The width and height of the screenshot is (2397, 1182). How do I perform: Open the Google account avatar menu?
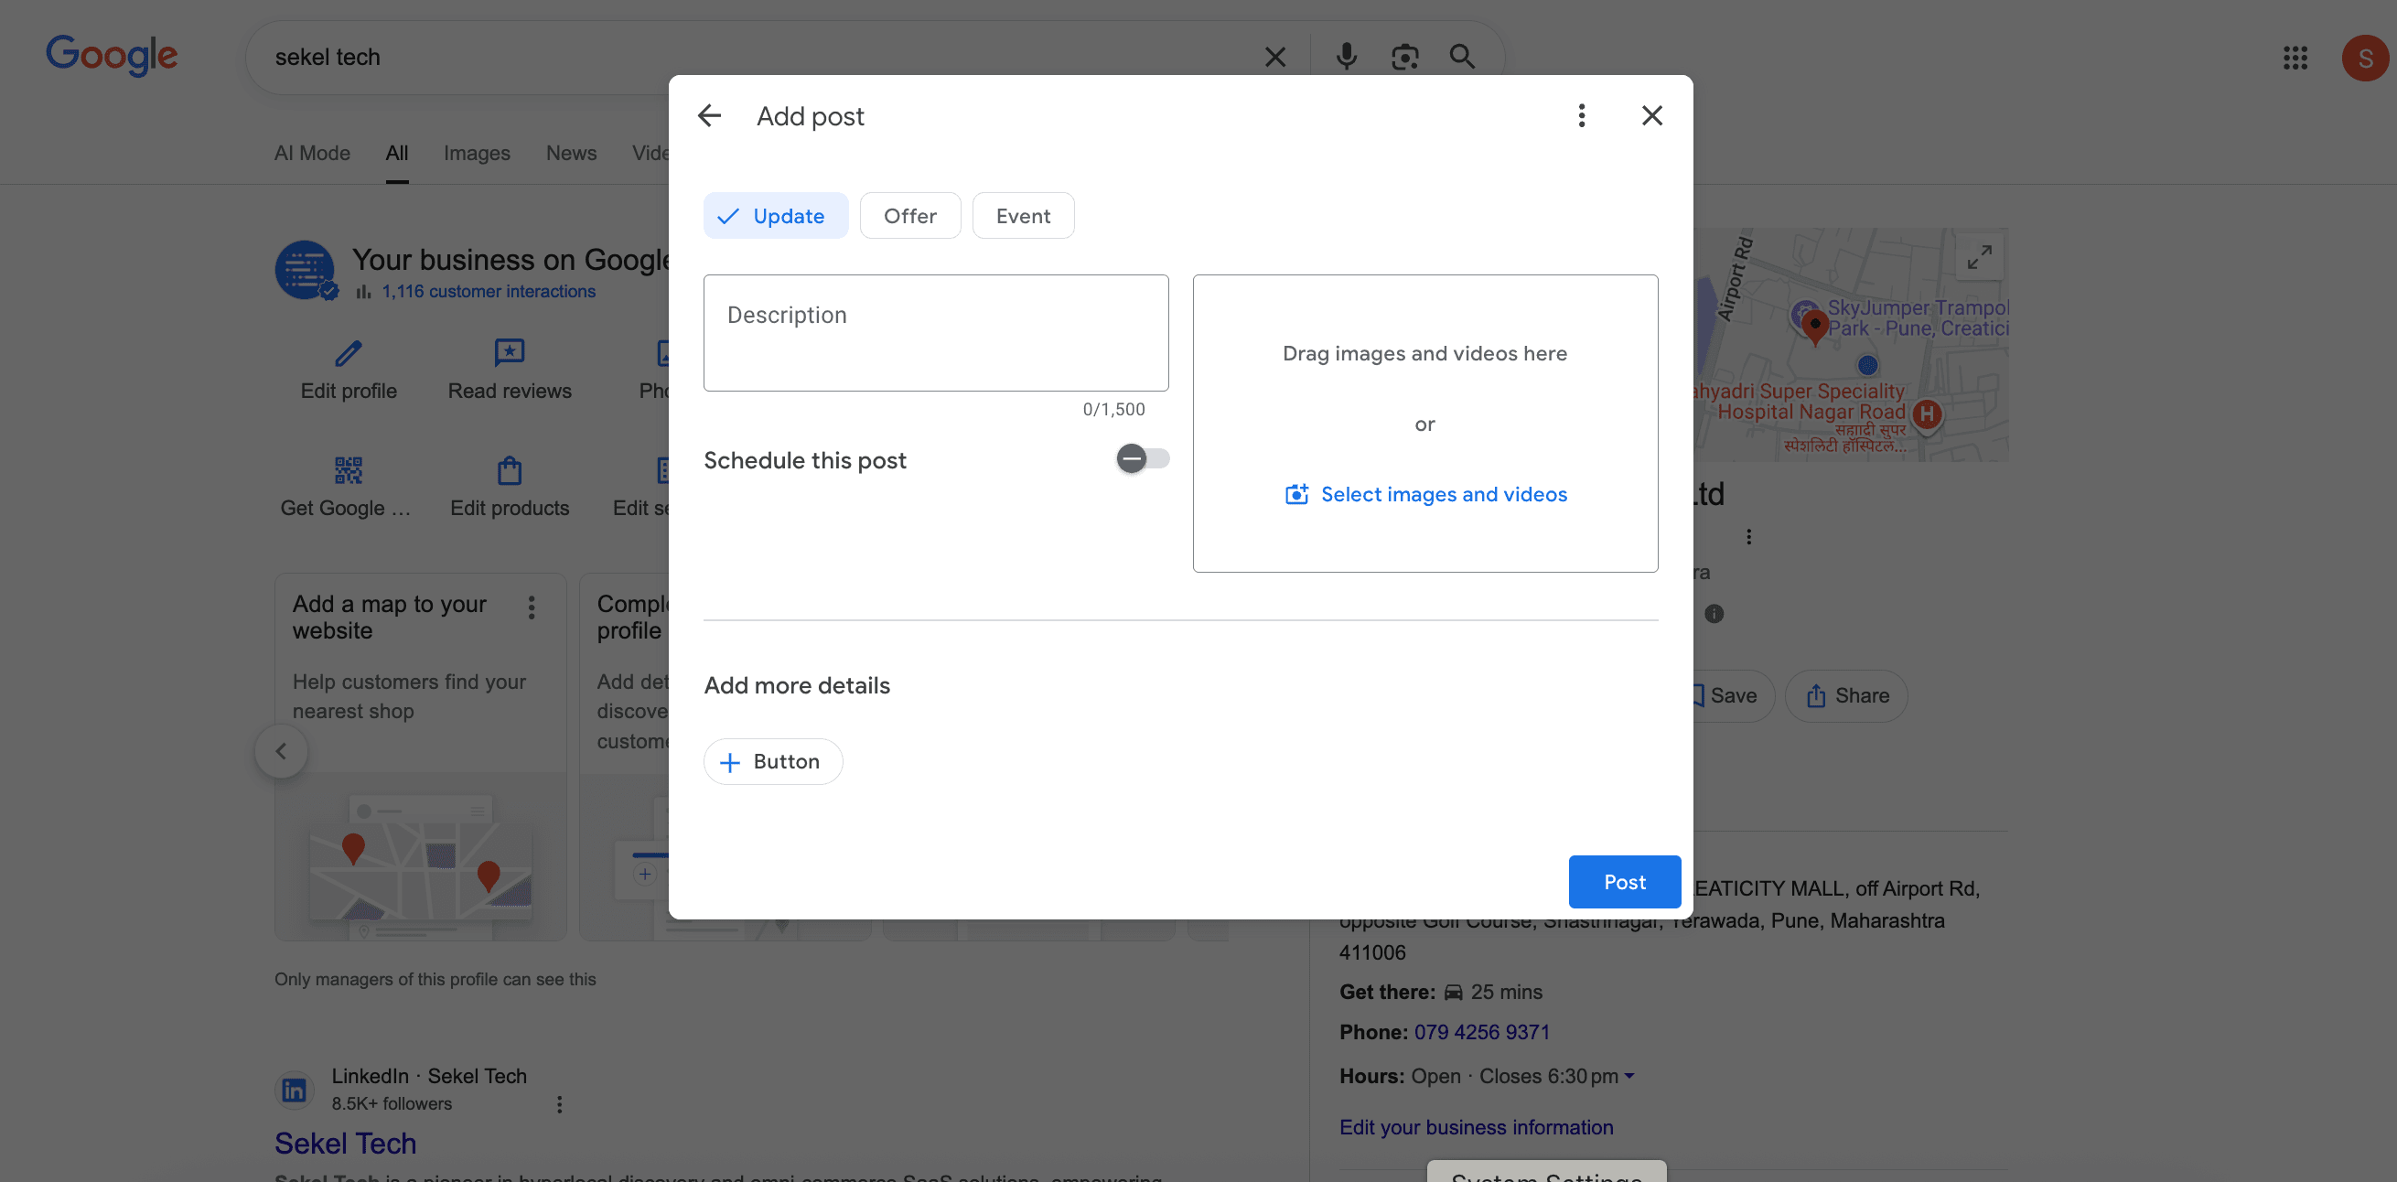coord(2364,59)
